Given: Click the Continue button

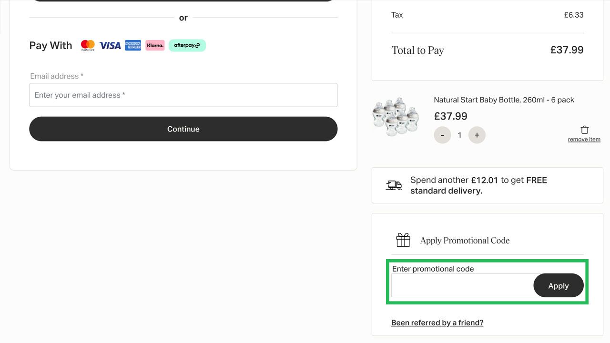Looking at the screenshot, I should [183, 129].
